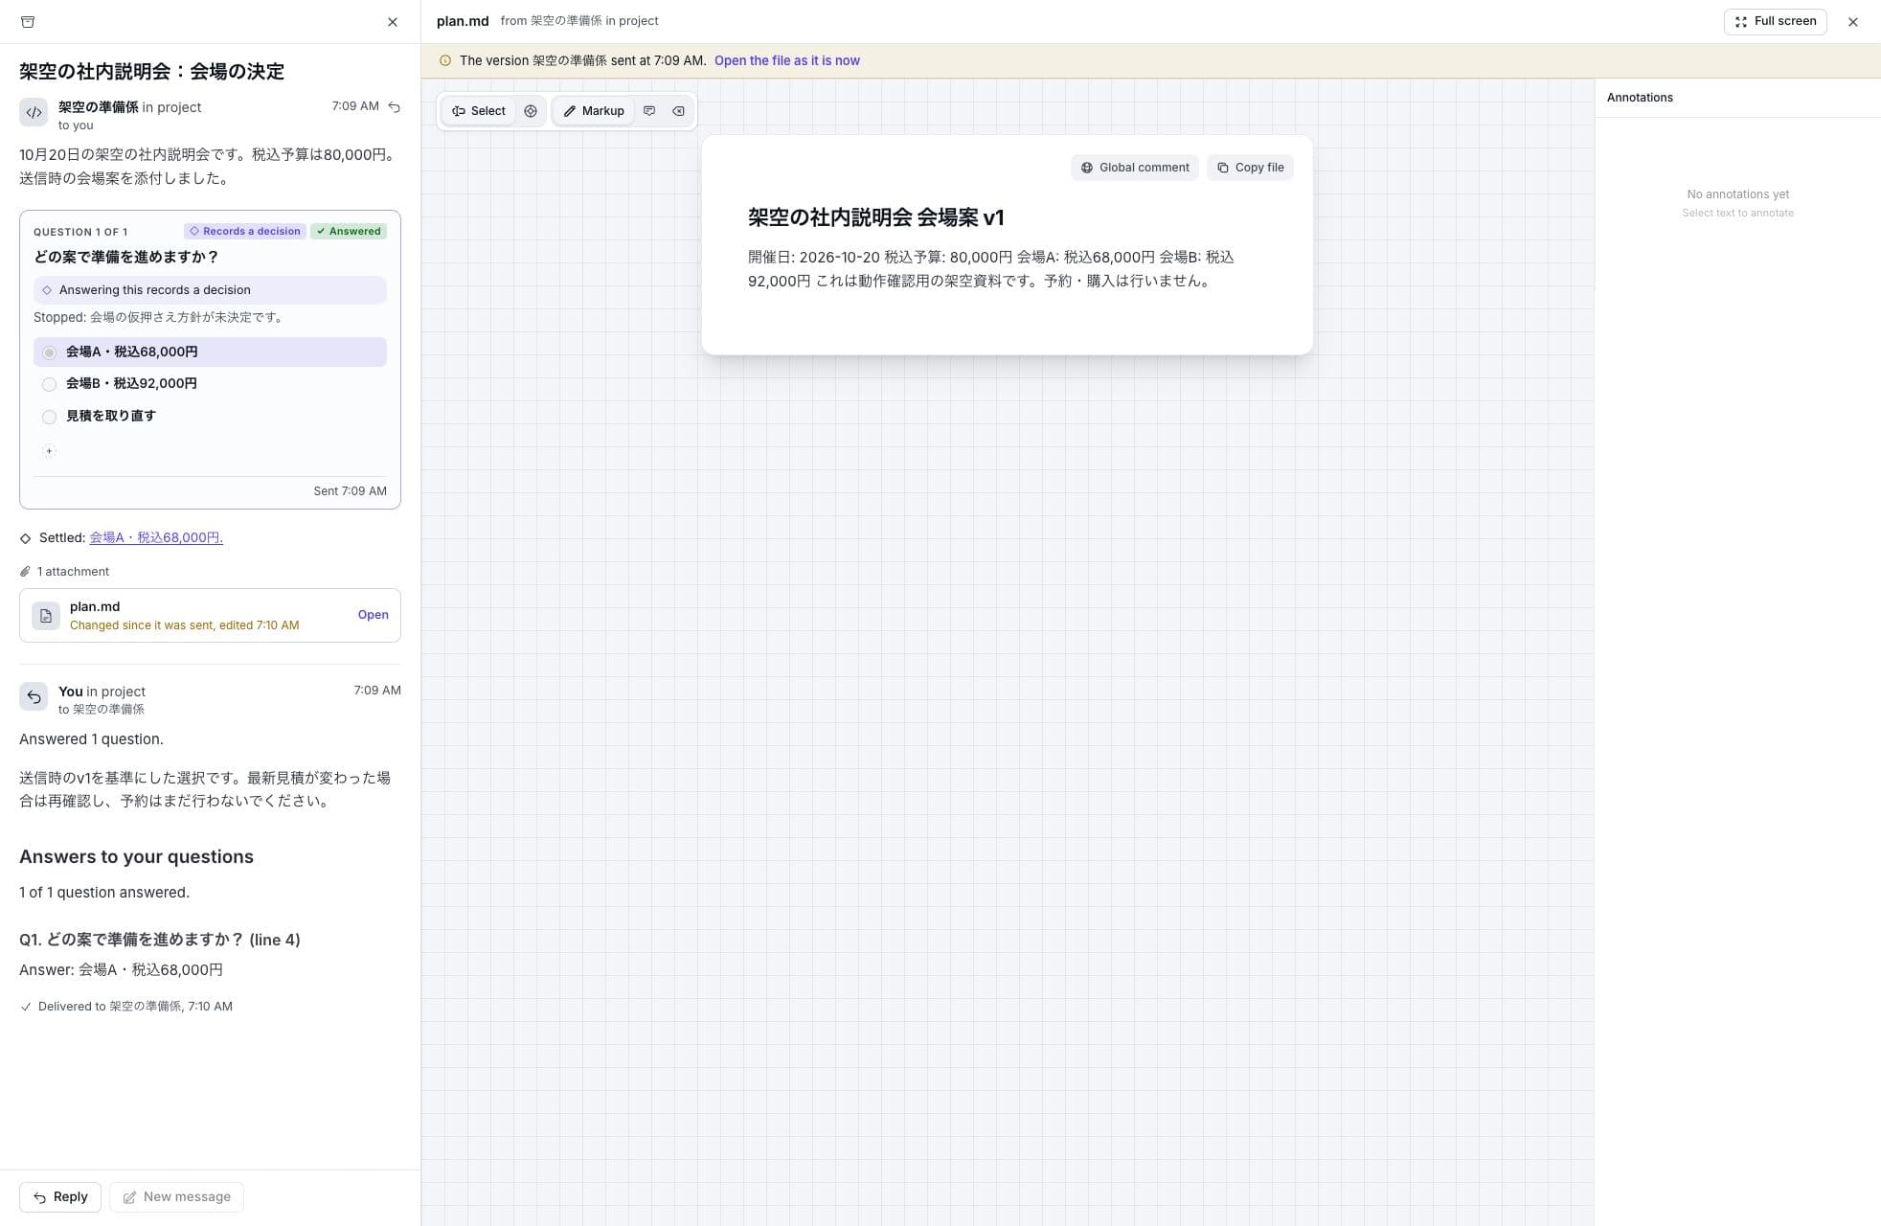Click the Delivered to 架空の準備係, 7:10 AM status
The width and height of the screenshot is (1881, 1226).
coord(126,1007)
